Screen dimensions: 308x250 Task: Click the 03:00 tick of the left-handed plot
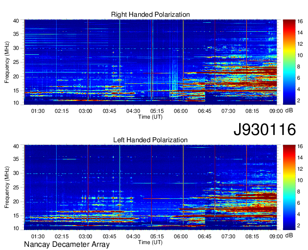86,236
